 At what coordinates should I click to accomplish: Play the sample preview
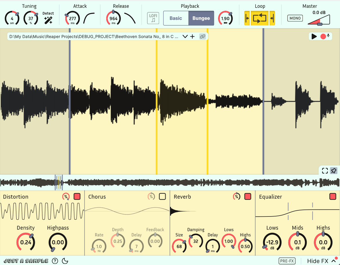314,36
